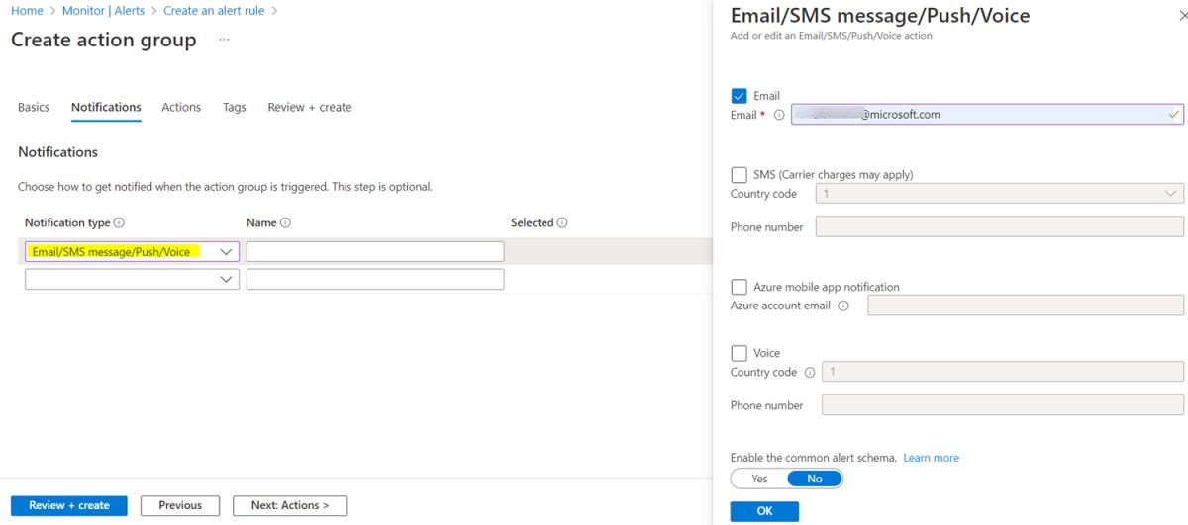Screen dimensions: 1188x525
Task: Click the info icon beside Selected
Action: tap(562, 223)
